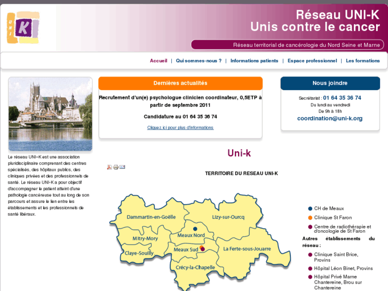Click the Candidature au 01 64 35 36 74 text
The height and width of the screenshot is (291, 388).
pyautogui.click(x=180, y=116)
